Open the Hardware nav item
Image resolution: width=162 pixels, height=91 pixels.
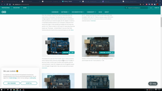pyautogui.click(x=55, y=12)
